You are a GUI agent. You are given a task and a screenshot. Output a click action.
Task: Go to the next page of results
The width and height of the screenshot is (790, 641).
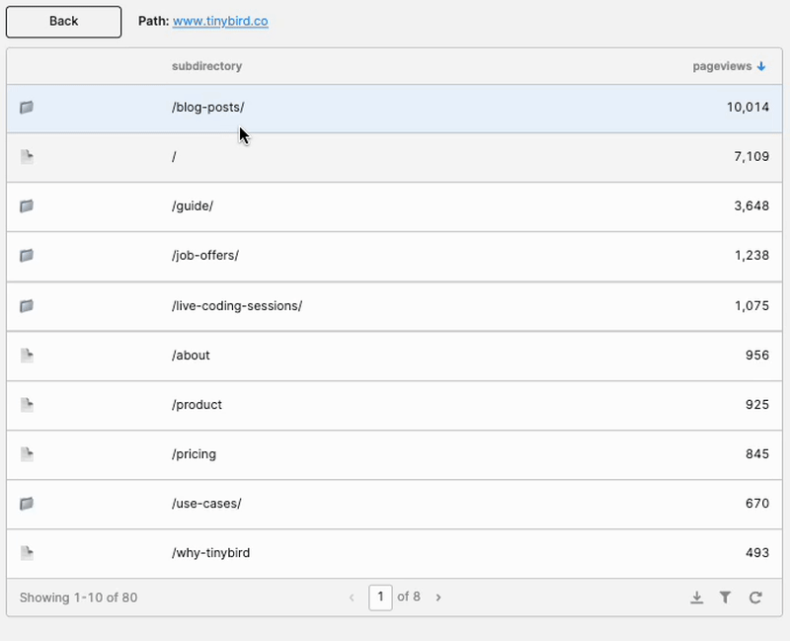(x=438, y=598)
